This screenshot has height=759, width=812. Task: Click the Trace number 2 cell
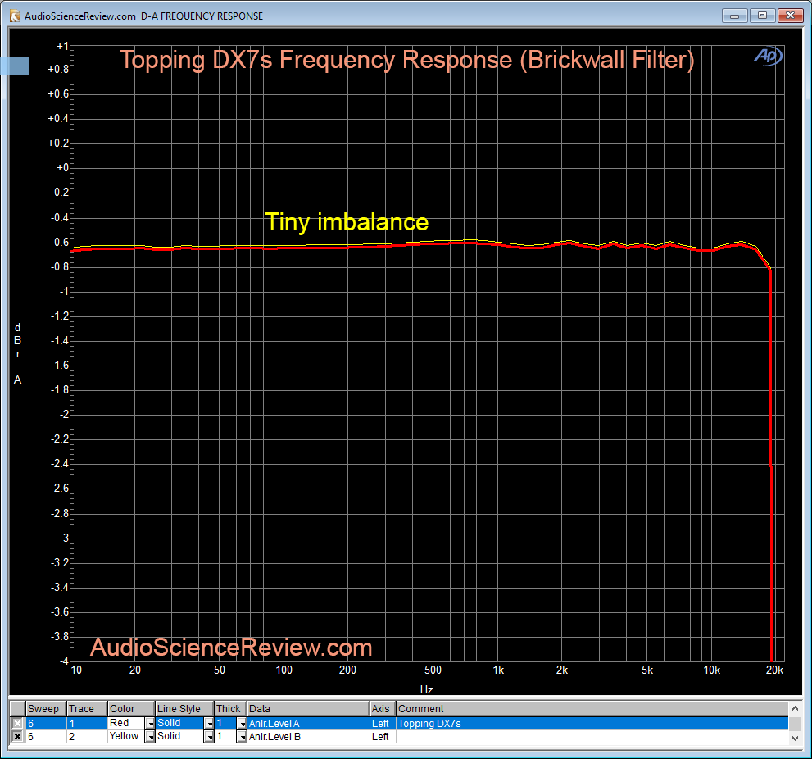pyautogui.click(x=87, y=736)
